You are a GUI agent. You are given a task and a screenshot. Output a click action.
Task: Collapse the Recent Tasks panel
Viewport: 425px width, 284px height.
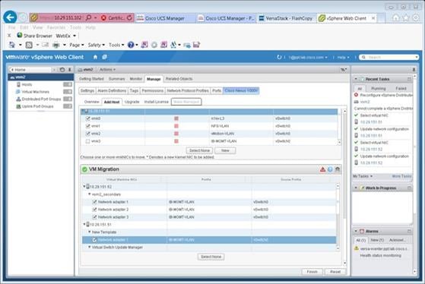[x=356, y=79]
